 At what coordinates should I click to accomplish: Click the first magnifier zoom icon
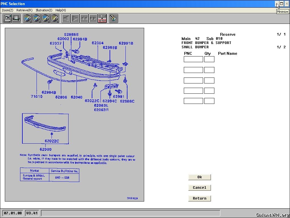pos(27,19)
